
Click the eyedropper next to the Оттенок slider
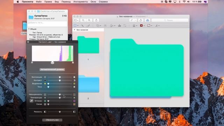(31, 101)
